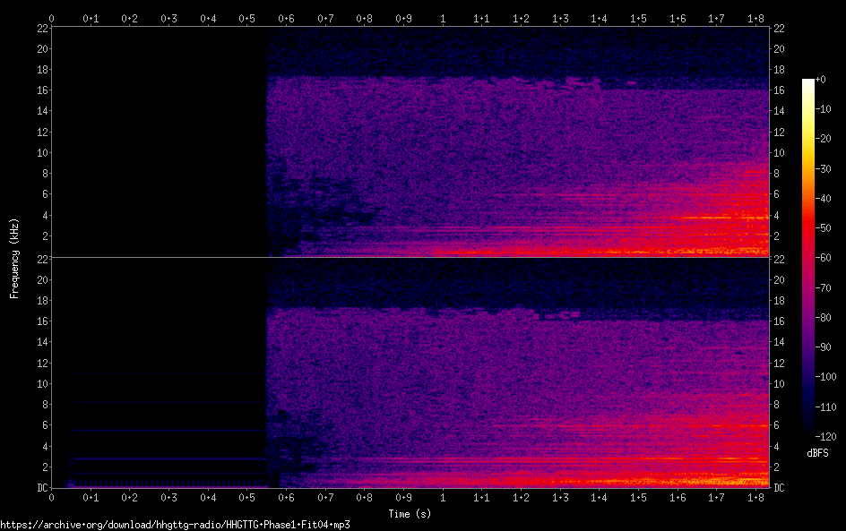Click the 1.8 tick on the bottom time axis

tap(755, 497)
